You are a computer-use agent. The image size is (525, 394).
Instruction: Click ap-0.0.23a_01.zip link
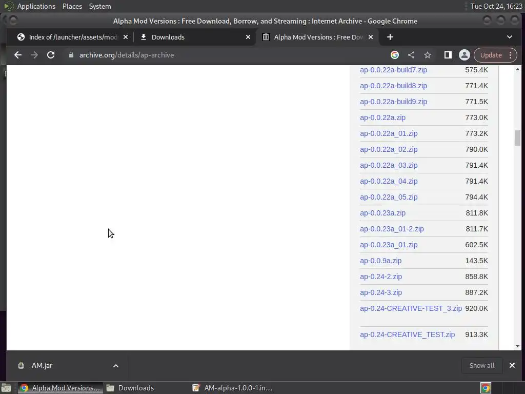pos(389,245)
